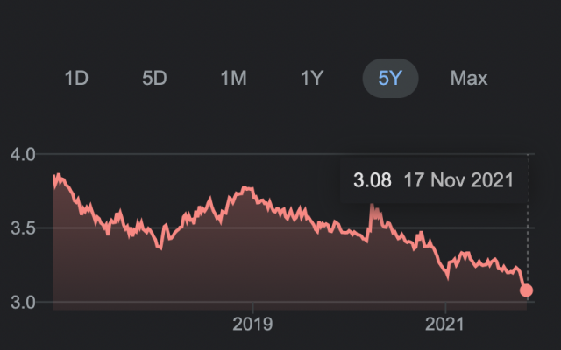Click the 2019 tick mark on the axis
The image size is (561, 350).
pos(253,307)
